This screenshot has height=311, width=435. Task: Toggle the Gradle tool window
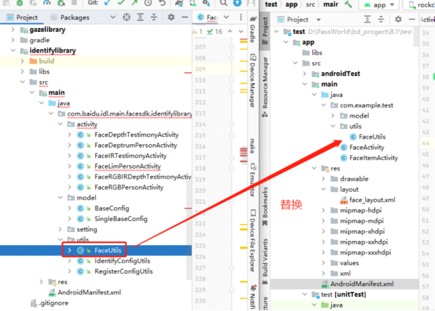(252, 29)
